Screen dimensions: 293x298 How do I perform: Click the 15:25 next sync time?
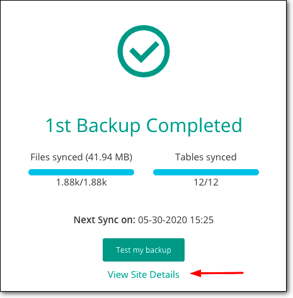(202, 220)
